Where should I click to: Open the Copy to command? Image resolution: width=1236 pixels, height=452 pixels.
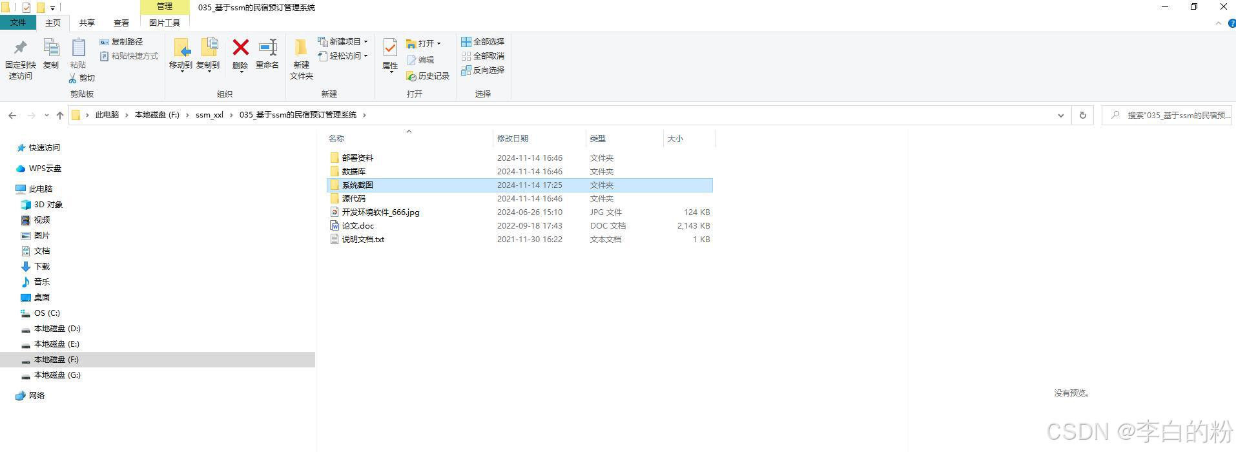[208, 55]
